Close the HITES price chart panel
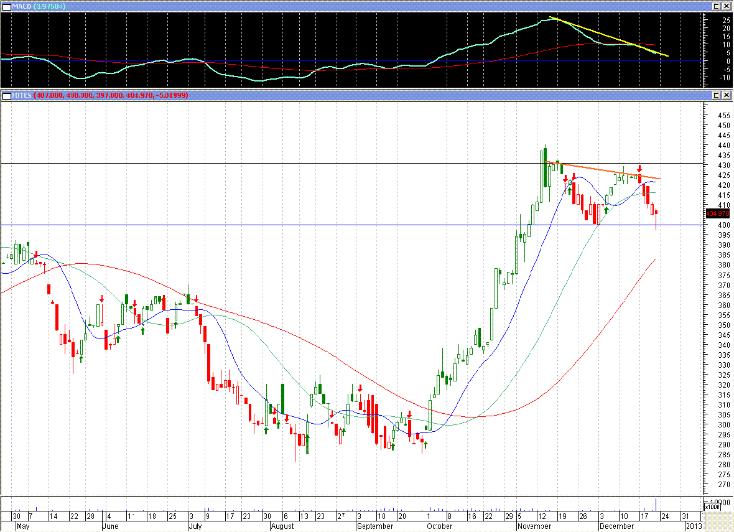 [726, 95]
